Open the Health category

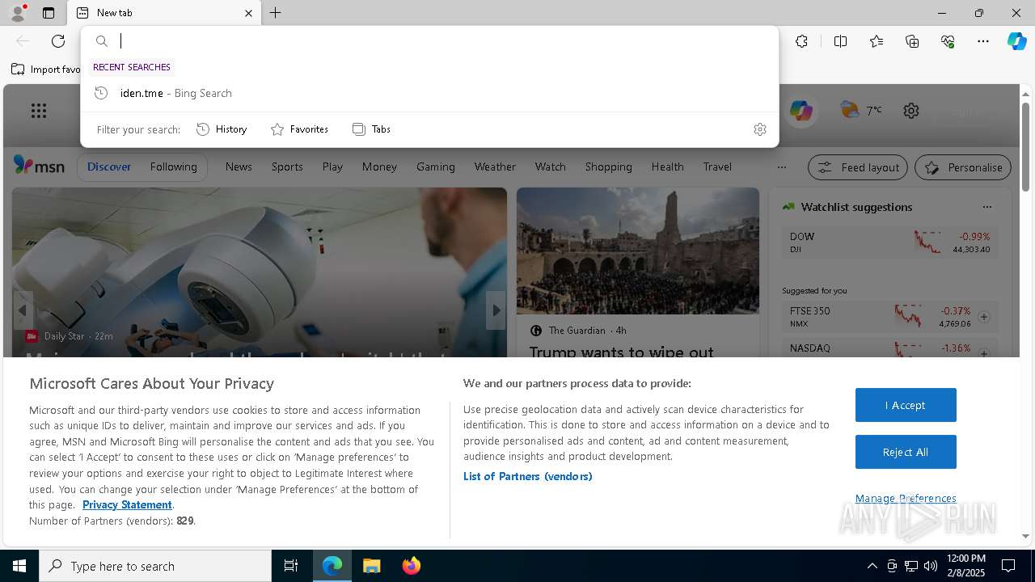667,167
